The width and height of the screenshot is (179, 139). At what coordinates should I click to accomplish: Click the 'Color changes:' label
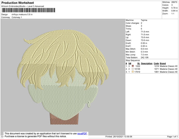click(x=132, y=23)
